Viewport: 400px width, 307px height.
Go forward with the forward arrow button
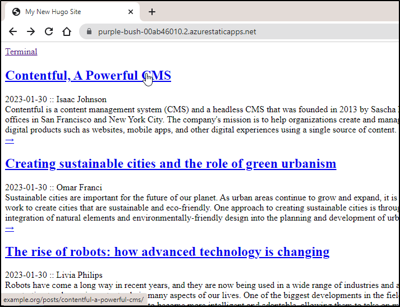pos(31,31)
